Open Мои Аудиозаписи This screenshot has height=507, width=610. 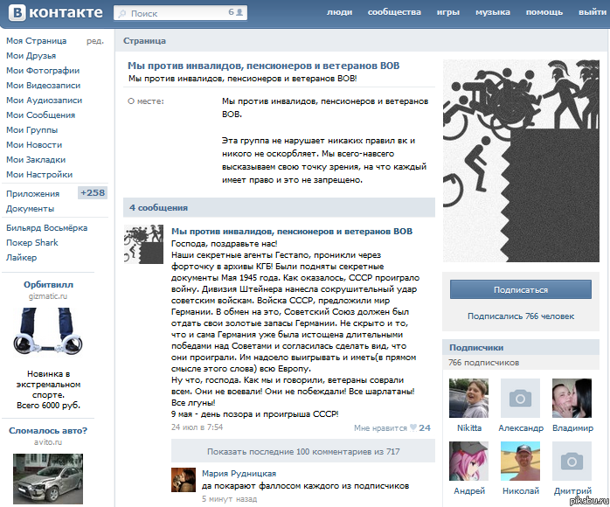click(44, 100)
